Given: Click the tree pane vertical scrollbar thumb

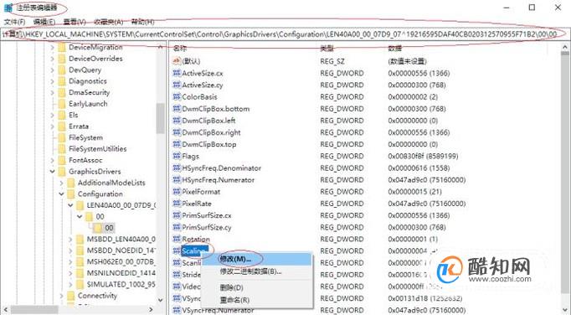Looking at the screenshot, I should click(160, 118).
